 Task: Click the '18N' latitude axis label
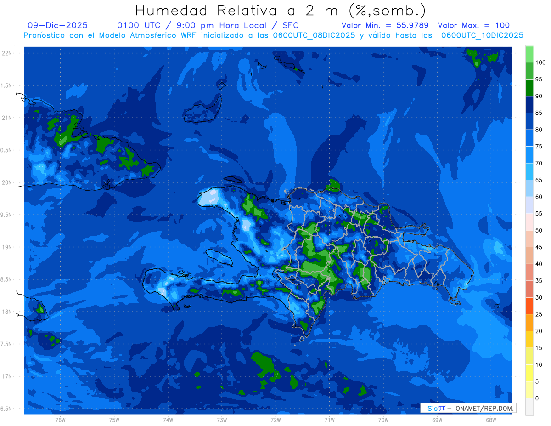pyautogui.click(x=7, y=312)
